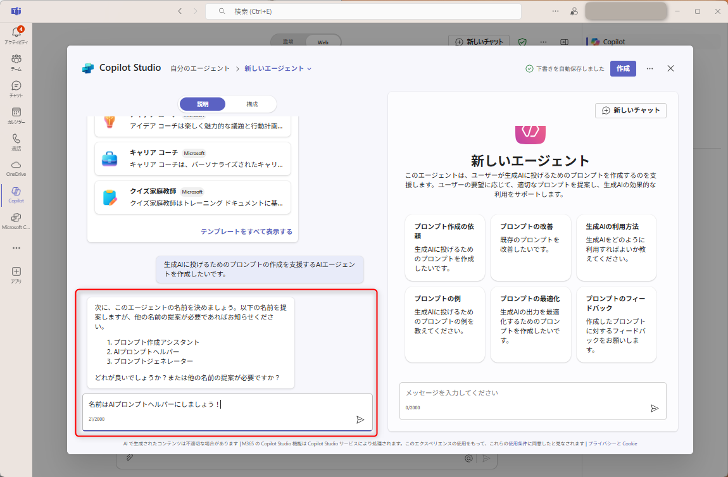Open OneDrive in Teams sidebar
728x477 pixels.
click(16, 168)
